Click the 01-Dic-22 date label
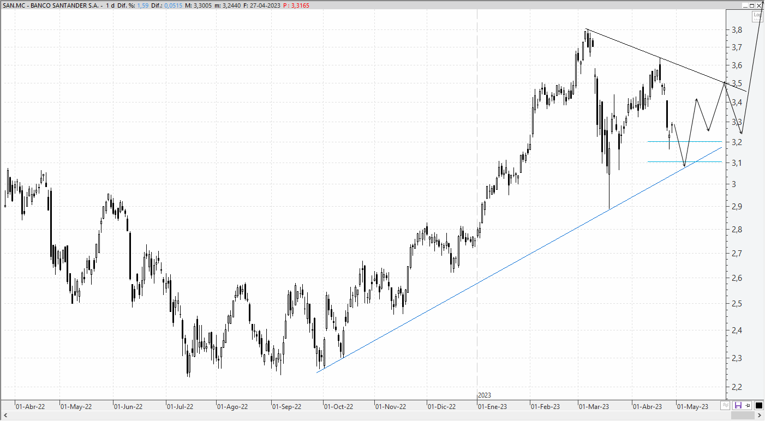 [441, 406]
